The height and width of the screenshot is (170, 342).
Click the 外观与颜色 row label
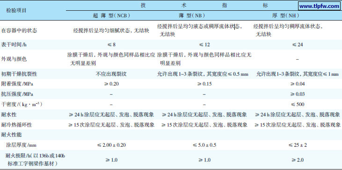click(x=14, y=59)
